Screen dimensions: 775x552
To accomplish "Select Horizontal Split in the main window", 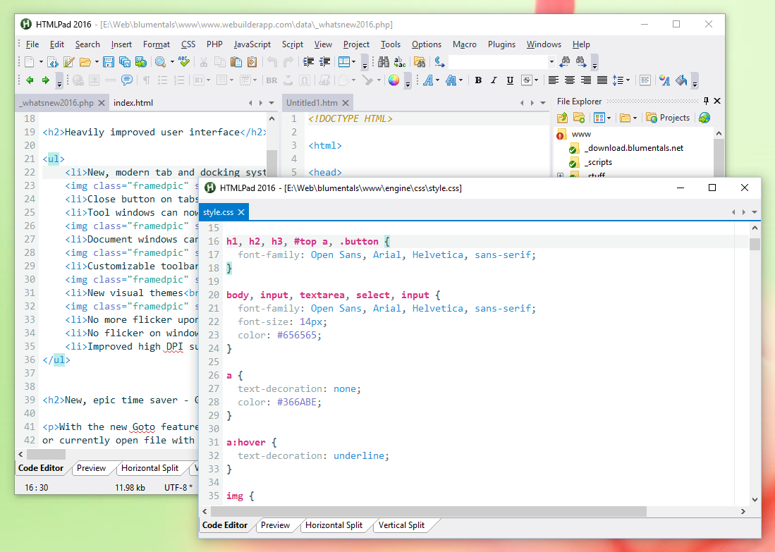I will (x=149, y=468).
